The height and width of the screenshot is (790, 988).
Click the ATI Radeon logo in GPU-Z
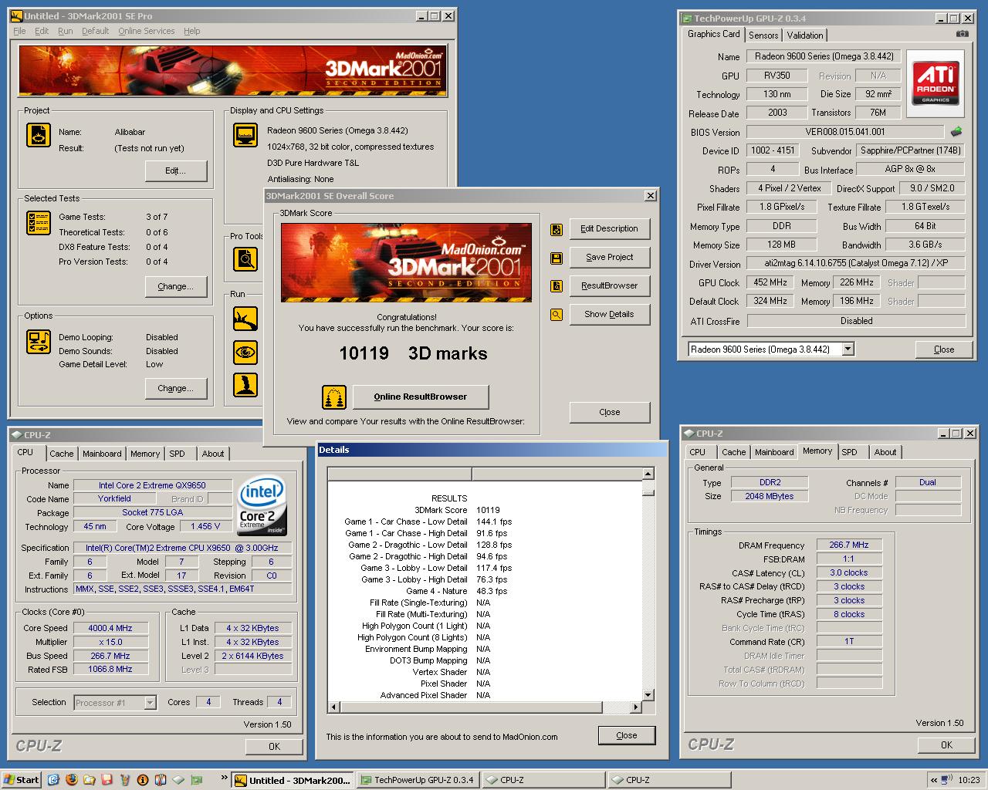[x=936, y=83]
